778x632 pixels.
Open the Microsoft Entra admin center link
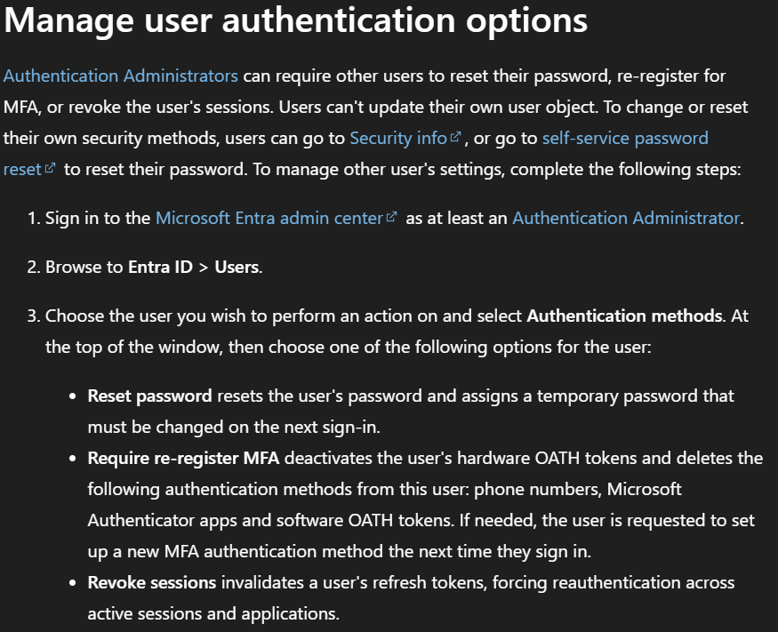click(269, 219)
